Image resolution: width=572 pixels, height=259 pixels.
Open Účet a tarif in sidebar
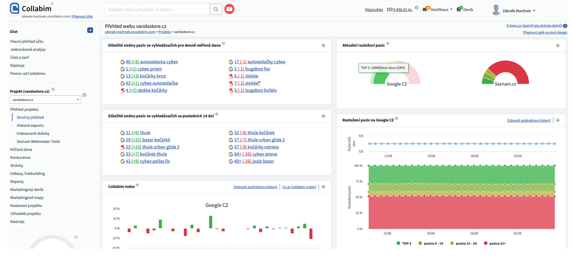click(x=20, y=57)
